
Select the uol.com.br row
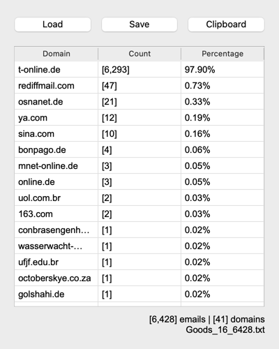(139, 198)
